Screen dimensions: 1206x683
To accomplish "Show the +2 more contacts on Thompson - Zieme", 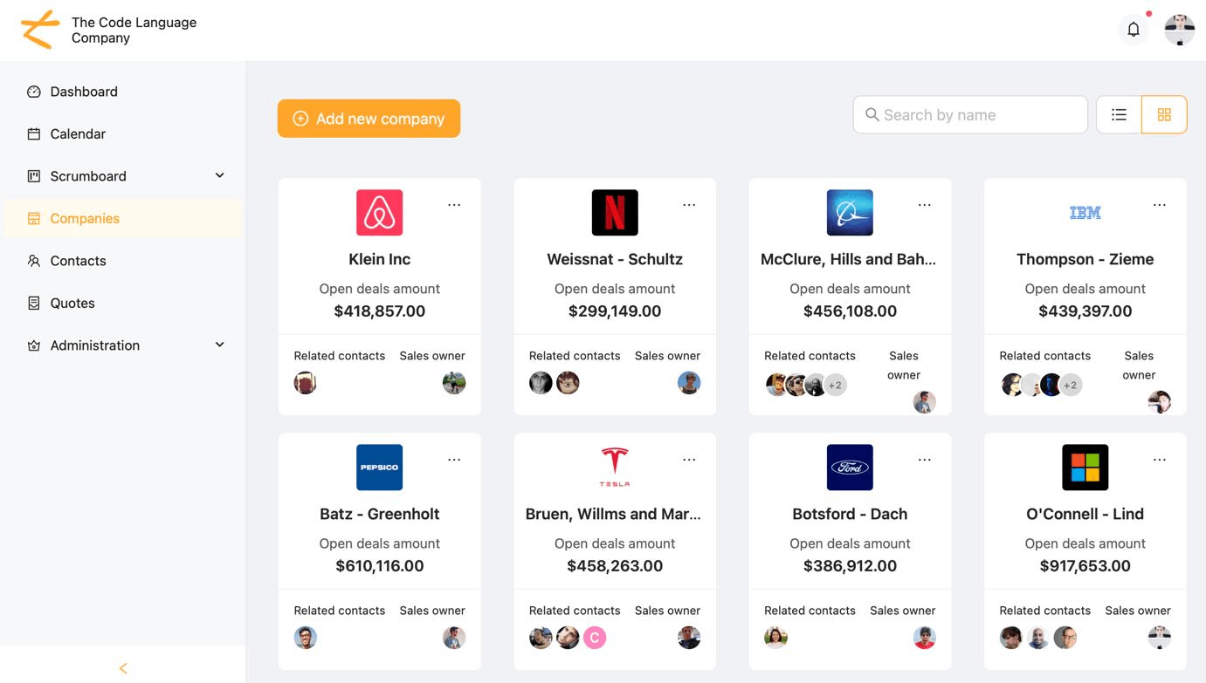I will coord(1071,385).
